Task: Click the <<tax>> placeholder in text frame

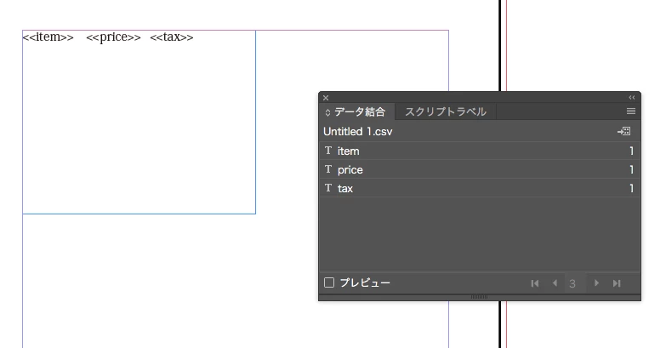Action: coord(172,37)
